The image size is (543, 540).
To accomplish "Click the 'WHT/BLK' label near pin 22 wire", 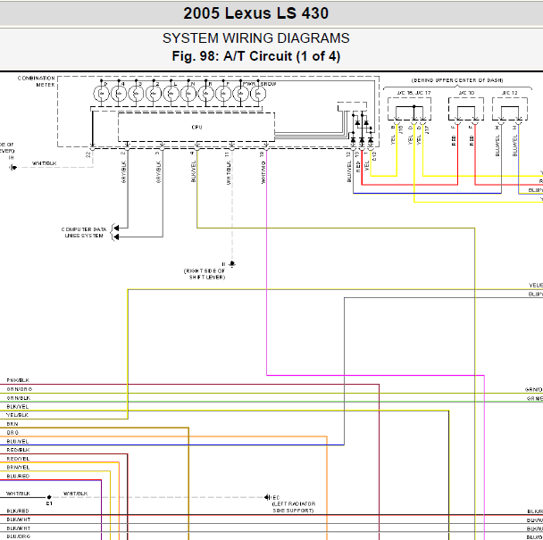I will [45, 163].
